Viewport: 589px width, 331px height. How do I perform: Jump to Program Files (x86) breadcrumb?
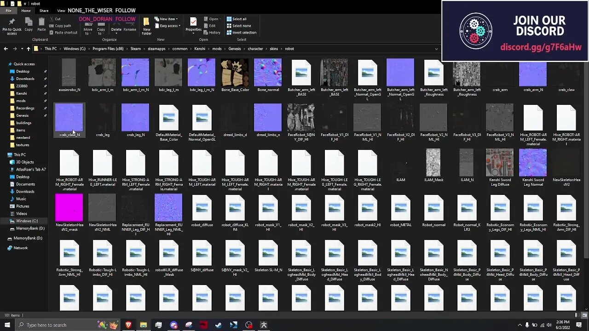click(x=108, y=49)
